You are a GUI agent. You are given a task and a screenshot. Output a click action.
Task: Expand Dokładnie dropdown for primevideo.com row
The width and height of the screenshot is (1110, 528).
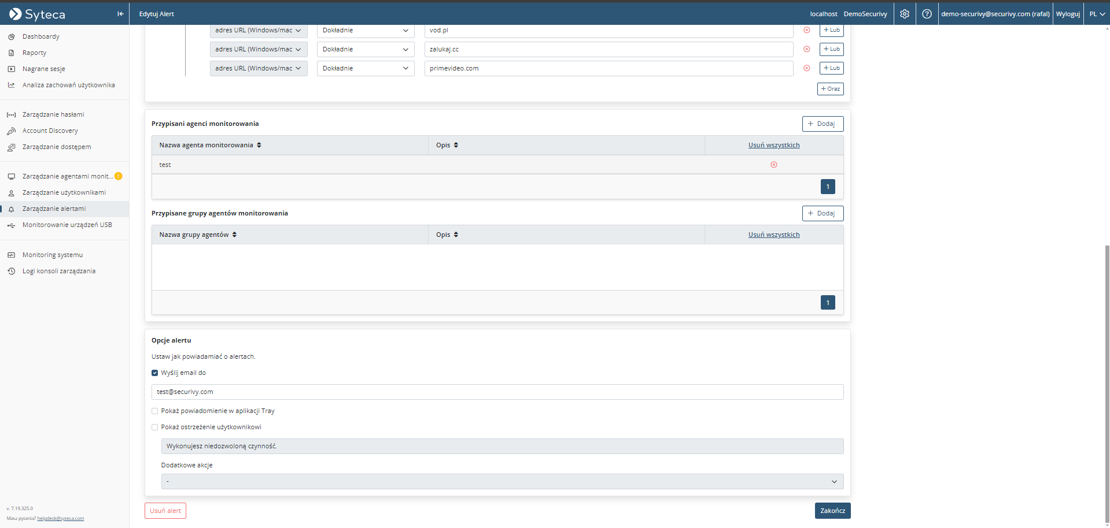pyautogui.click(x=365, y=68)
